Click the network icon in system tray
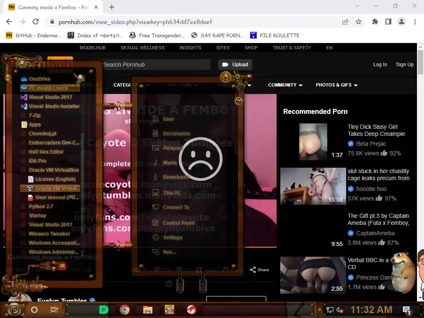This screenshot has width=424, height=318. (330, 310)
